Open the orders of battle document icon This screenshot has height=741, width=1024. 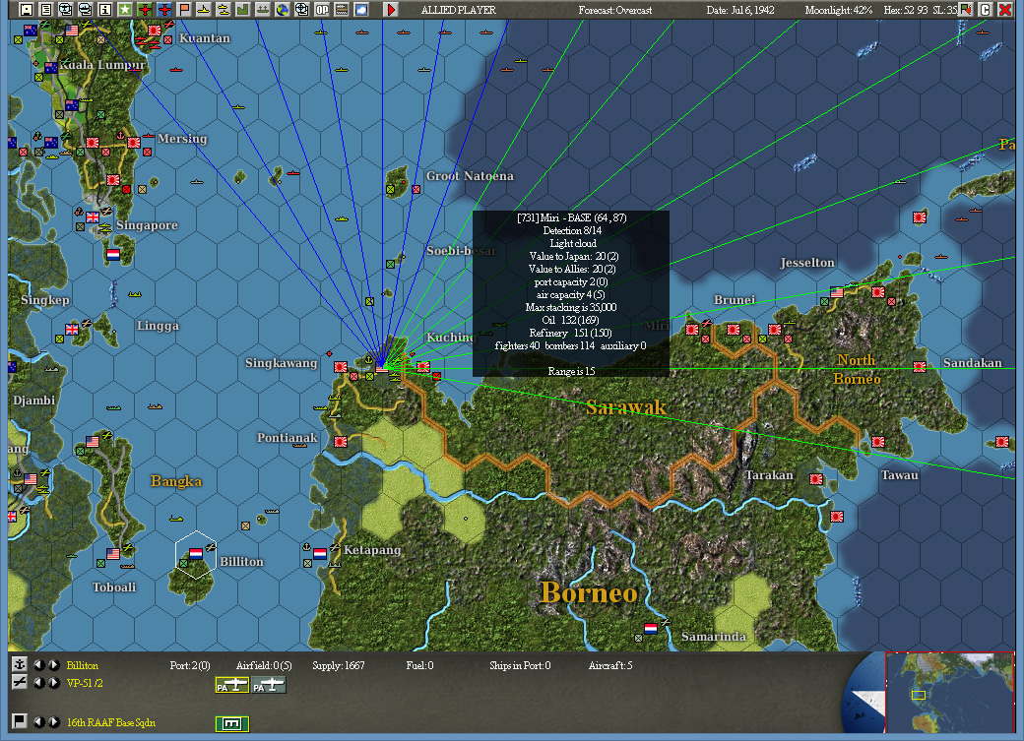coord(46,10)
